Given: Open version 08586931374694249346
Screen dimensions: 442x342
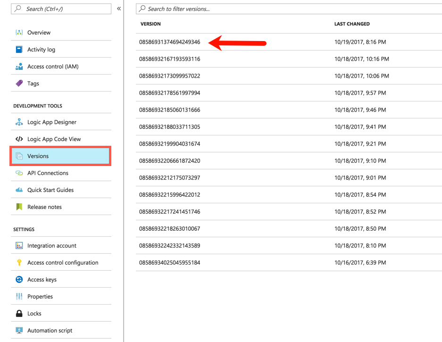Looking at the screenshot, I should [x=169, y=42].
